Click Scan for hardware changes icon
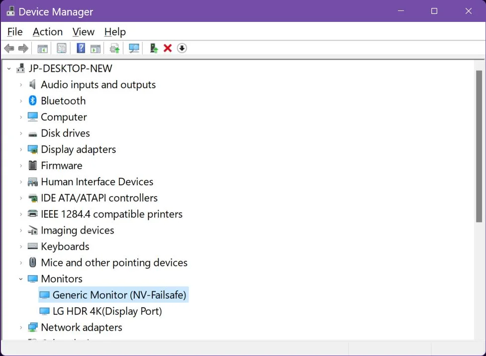486x356 pixels. [134, 48]
